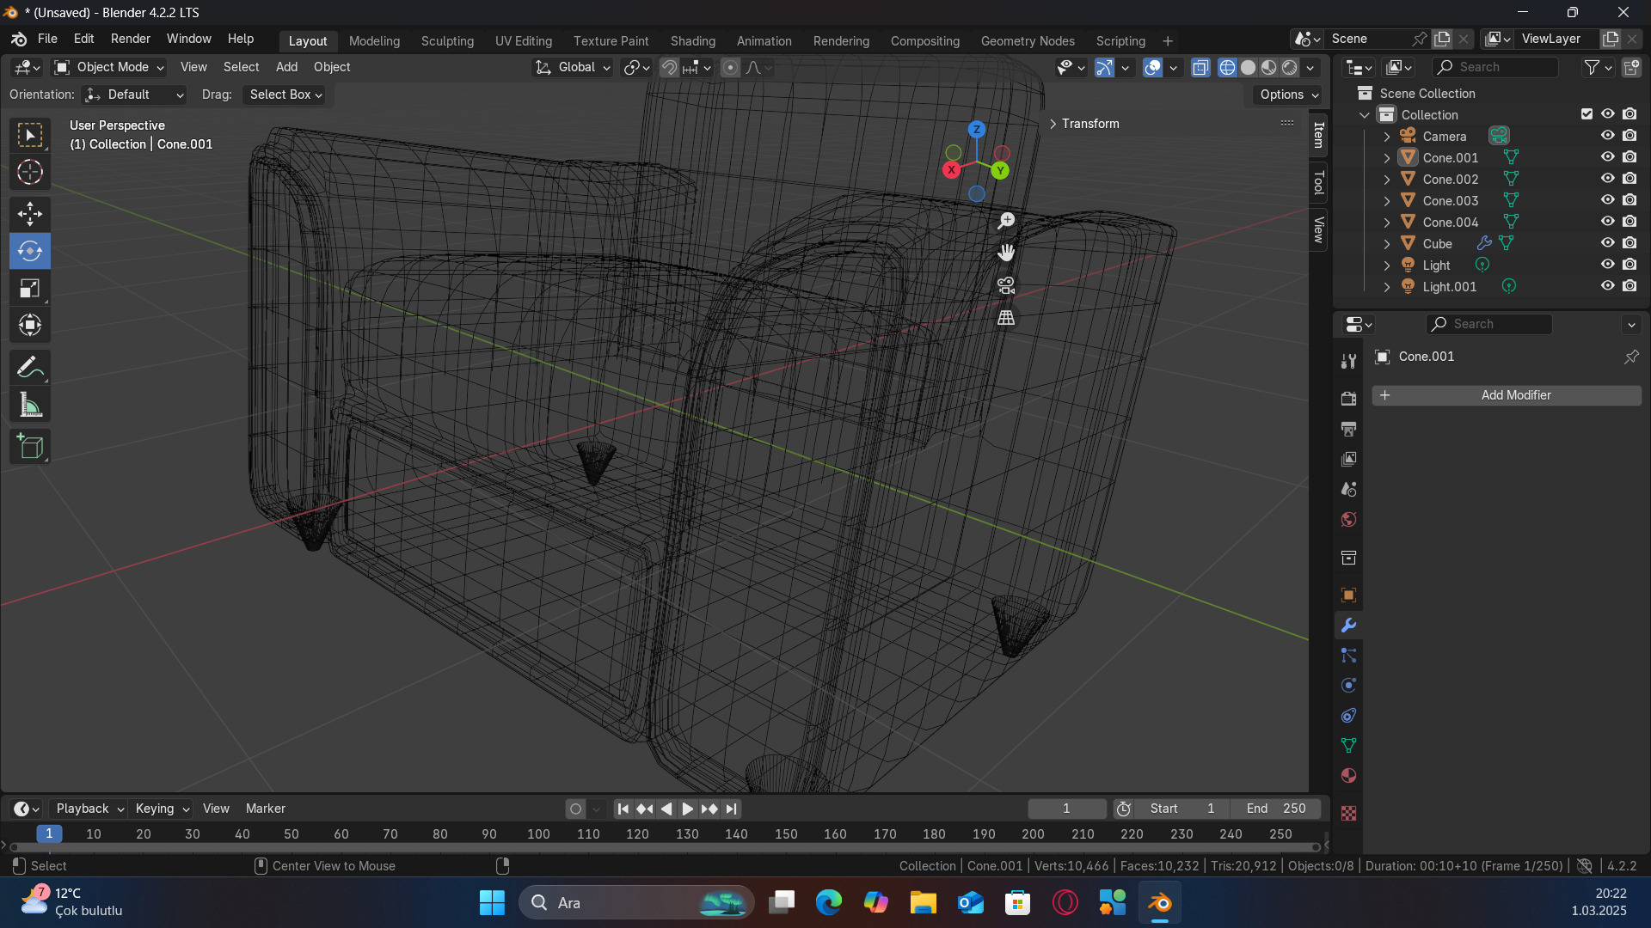Screen dimensions: 1651x928
Task: Activate the Add Cube tool
Action: [30, 447]
